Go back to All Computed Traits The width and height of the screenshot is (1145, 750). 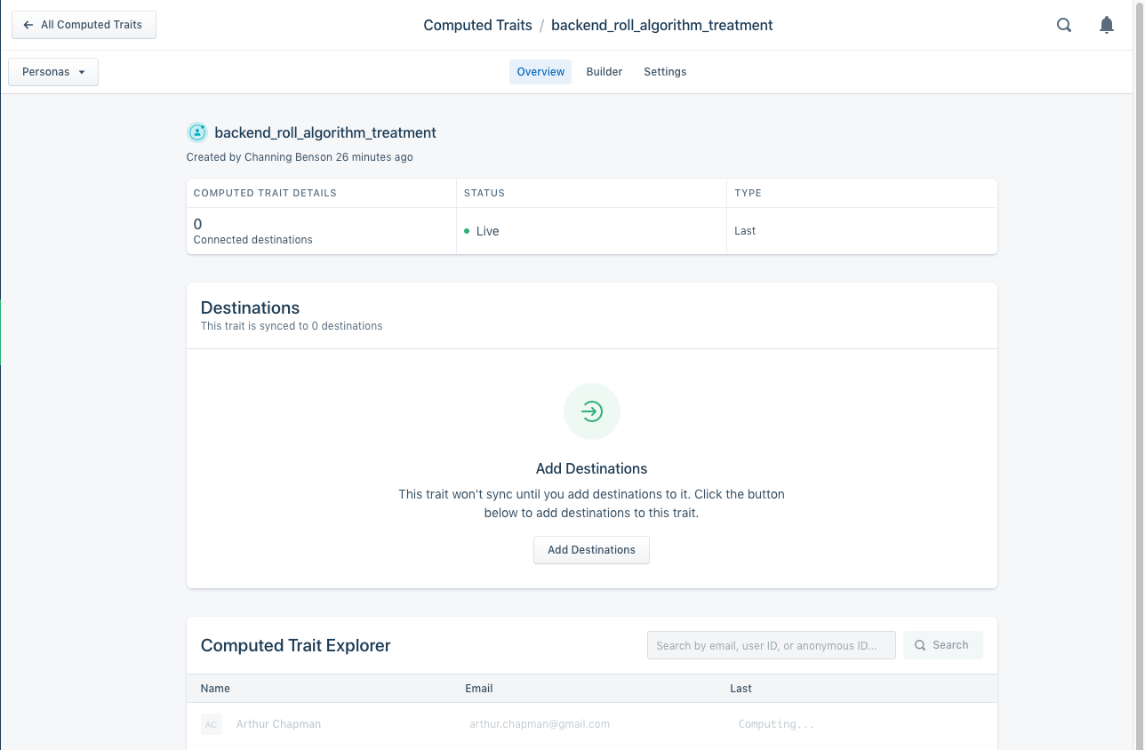pos(84,25)
